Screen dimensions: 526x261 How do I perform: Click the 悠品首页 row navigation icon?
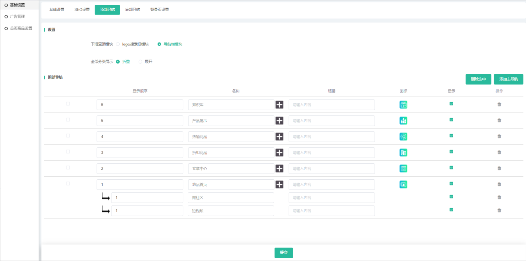click(x=403, y=185)
